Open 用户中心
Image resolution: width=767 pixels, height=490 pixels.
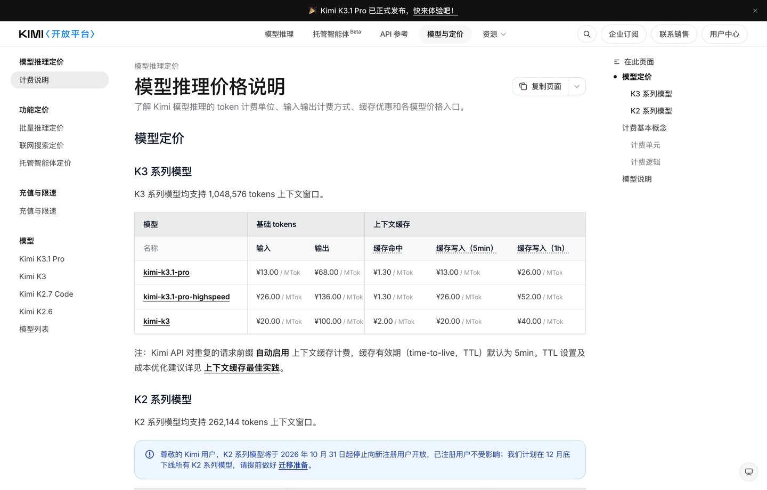tap(724, 34)
